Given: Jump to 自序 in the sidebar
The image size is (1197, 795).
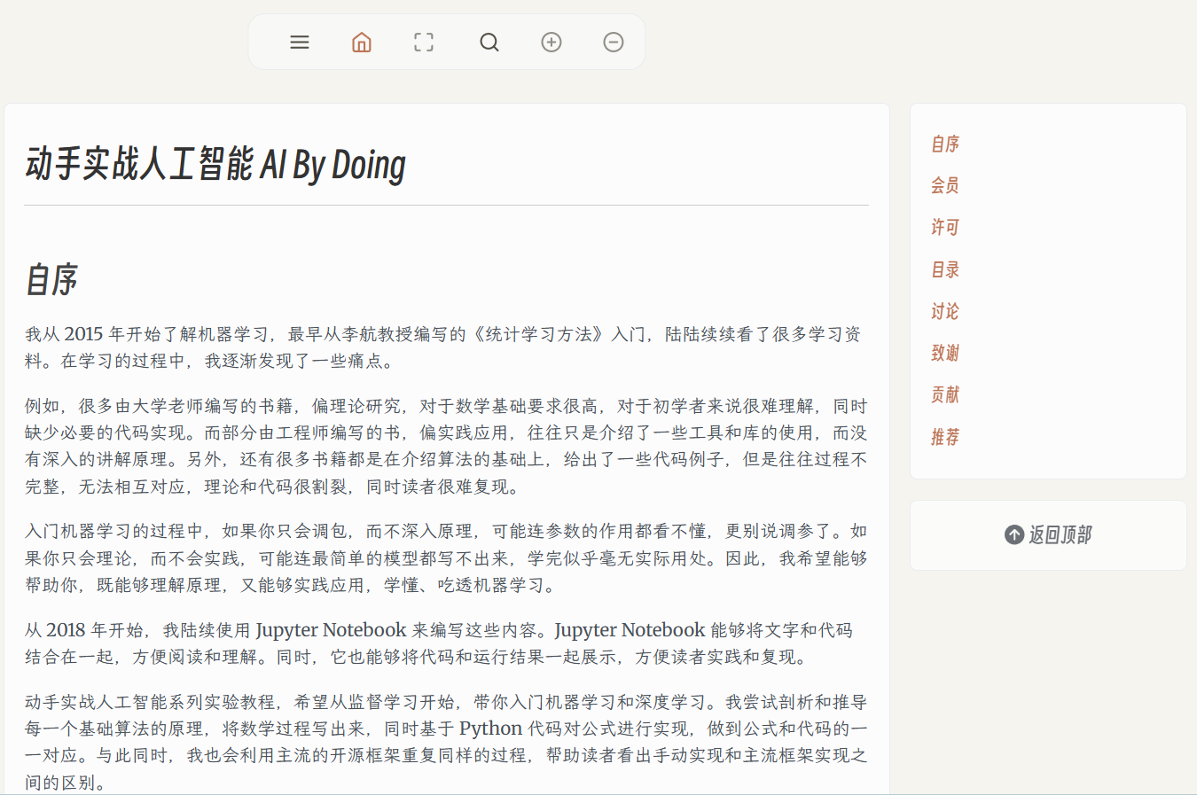Looking at the screenshot, I should [945, 144].
